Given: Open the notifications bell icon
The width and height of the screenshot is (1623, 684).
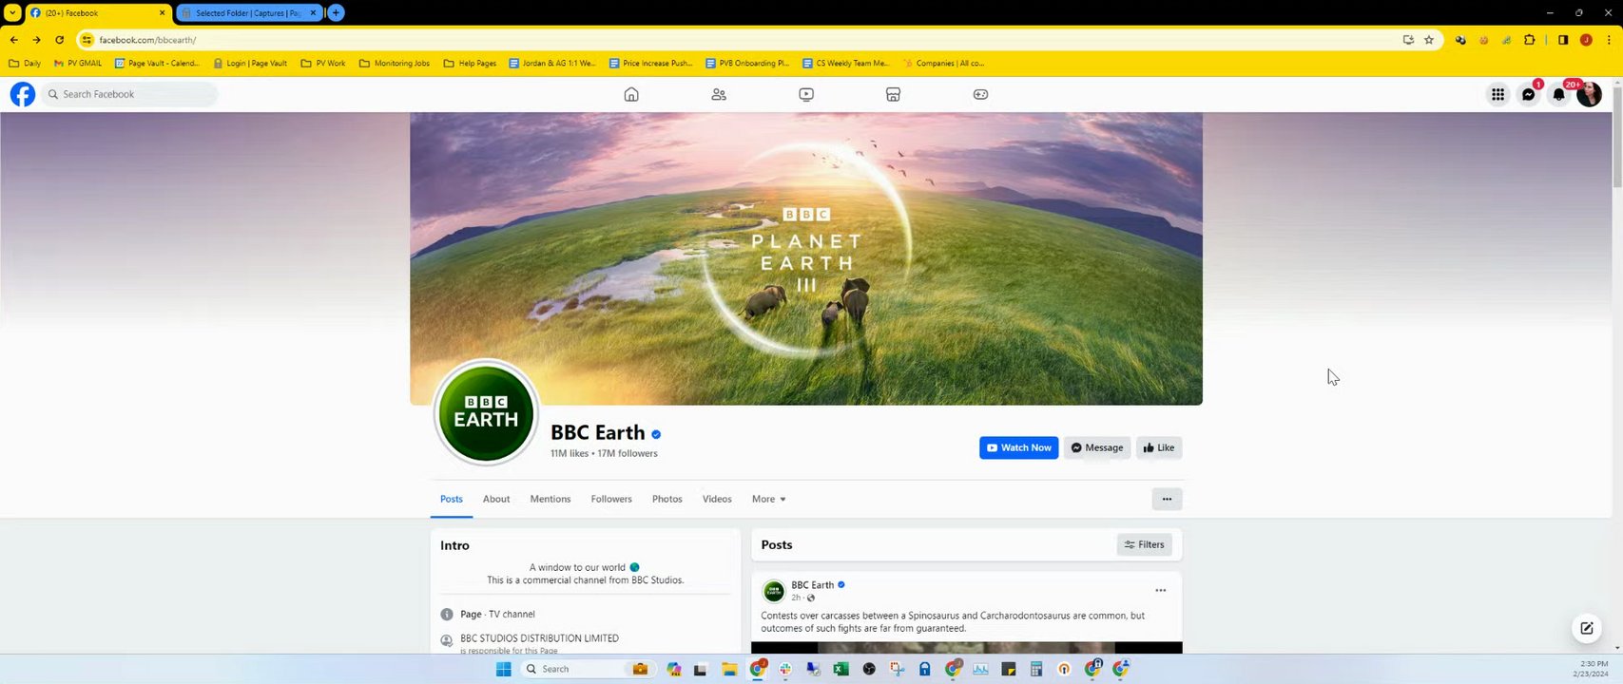Looking at the screenshot, I should click(x=1558, y=94).
